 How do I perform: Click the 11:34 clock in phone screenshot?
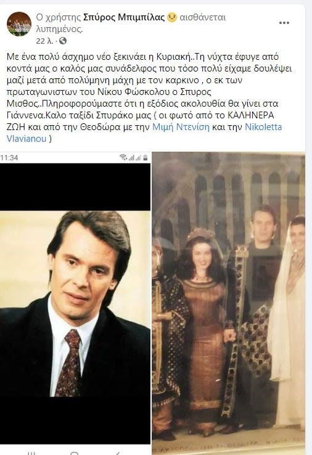9,158
